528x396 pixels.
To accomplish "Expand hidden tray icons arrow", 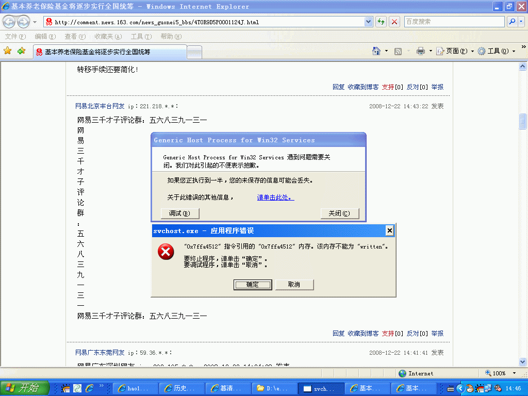I will (460, 389).
